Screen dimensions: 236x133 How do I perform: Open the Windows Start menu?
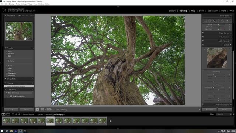tap(2, 131)
